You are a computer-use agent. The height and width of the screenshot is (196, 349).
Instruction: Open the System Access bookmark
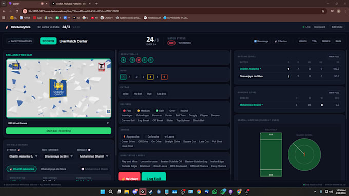point(128,18)
